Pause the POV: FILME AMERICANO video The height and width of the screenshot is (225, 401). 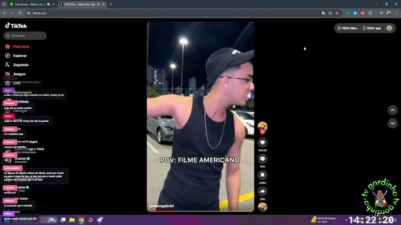click(200, 116)
